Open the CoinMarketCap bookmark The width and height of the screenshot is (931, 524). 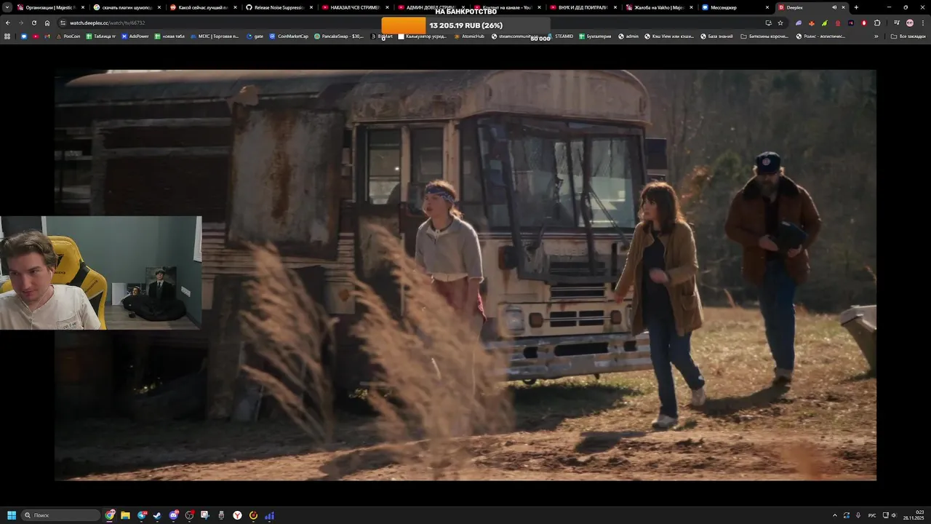click(x=289, y=36)
